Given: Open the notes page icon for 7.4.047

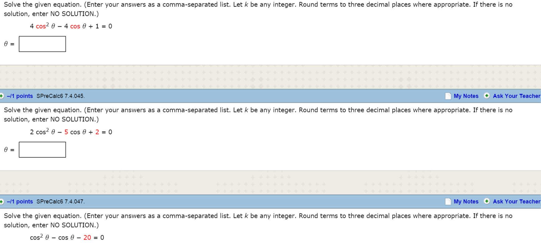Looking at the screenshot, I should point(448,202).
